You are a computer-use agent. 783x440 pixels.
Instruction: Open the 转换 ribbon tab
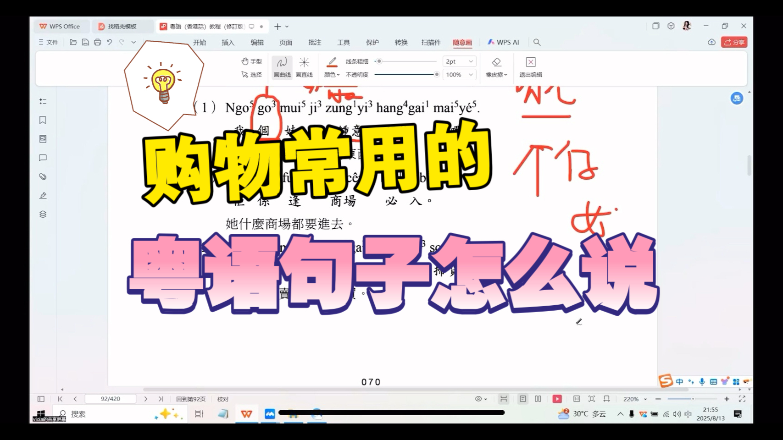(401, 42)
